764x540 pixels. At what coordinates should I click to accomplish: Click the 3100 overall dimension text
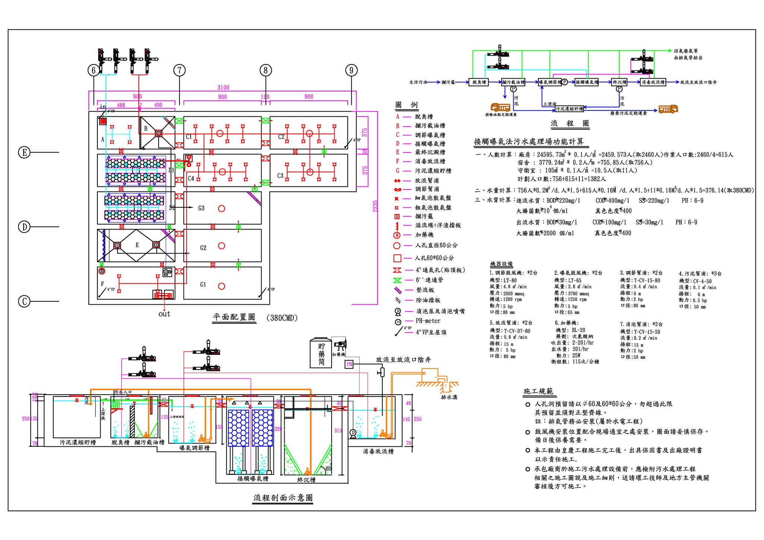[223, 88]
